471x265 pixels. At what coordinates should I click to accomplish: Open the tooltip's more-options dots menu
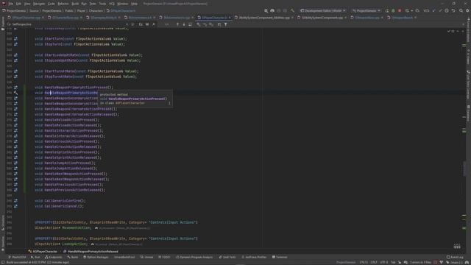click(169, 103)
